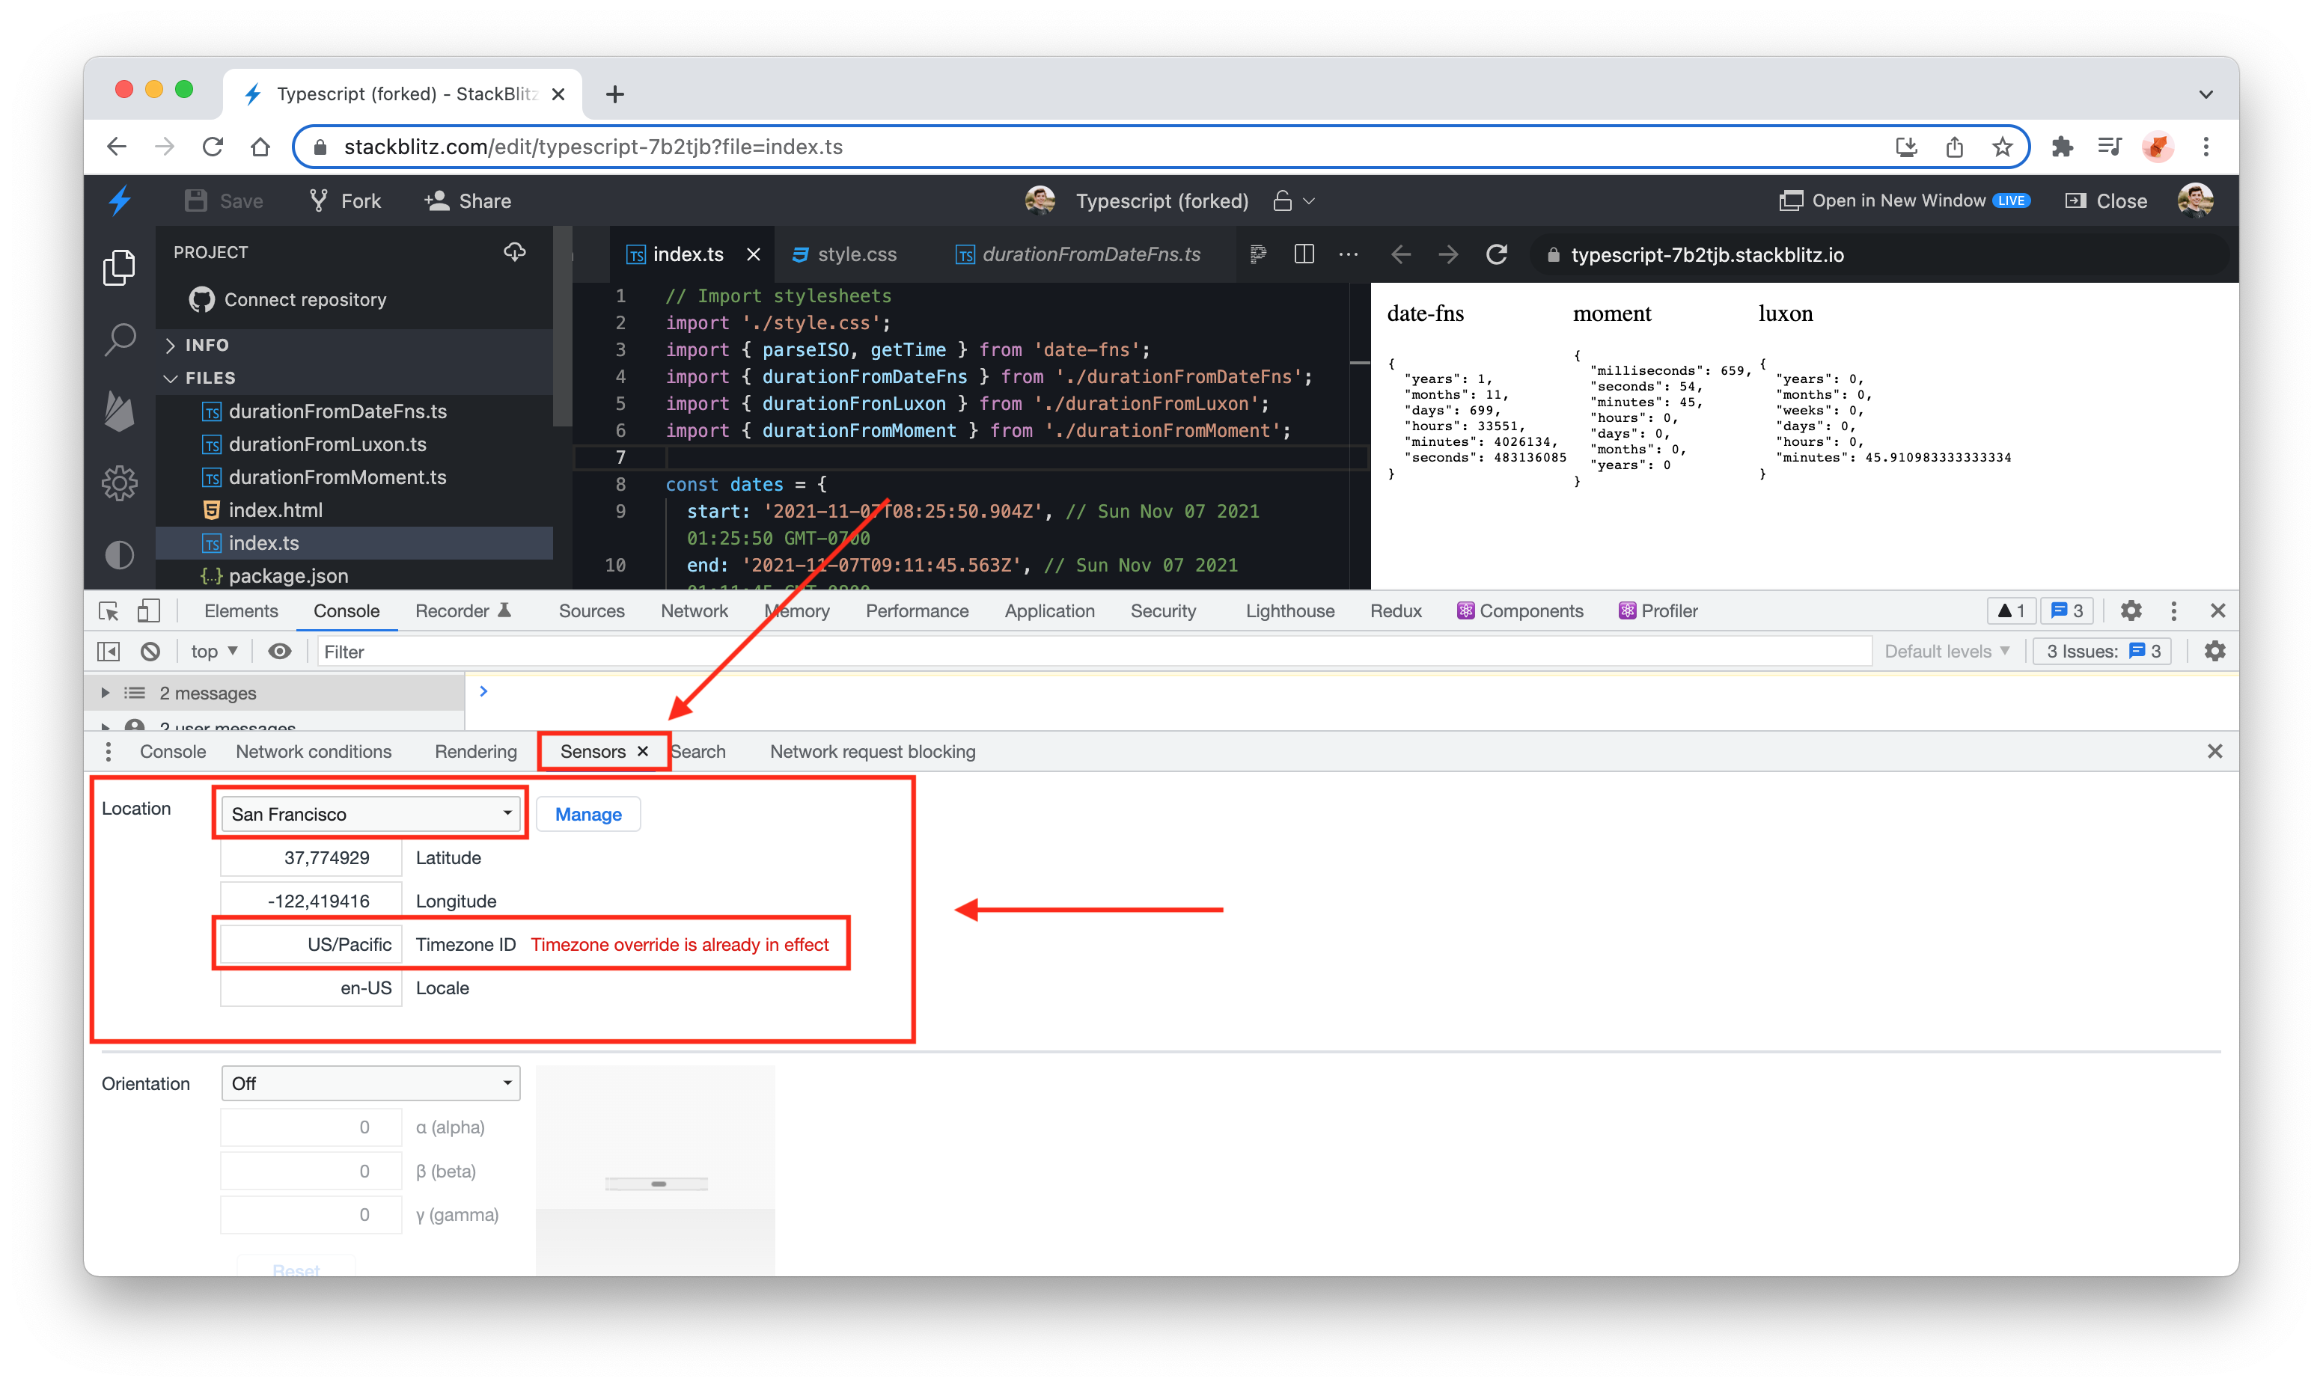Switch to the Network DevTools tab
The height and width of the screenshot is (1387, 2323).
coord(694,611)
